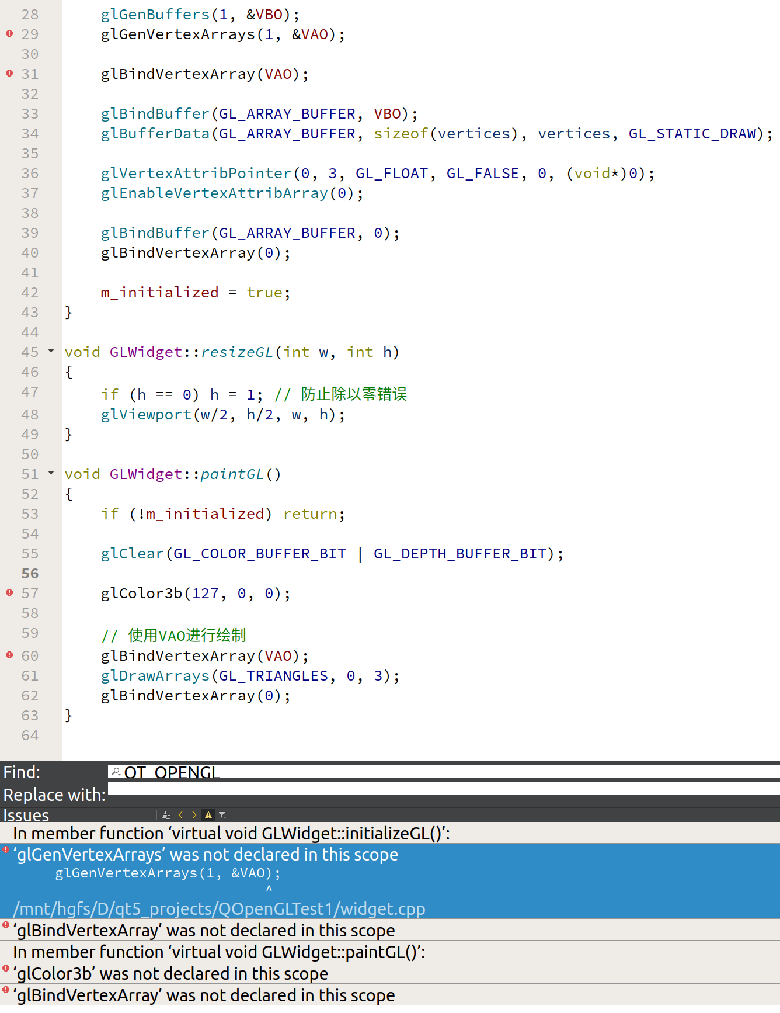Open the widget.cpp file path link
The width and height of the screenshot is (780, 1013).
point(219,909)
